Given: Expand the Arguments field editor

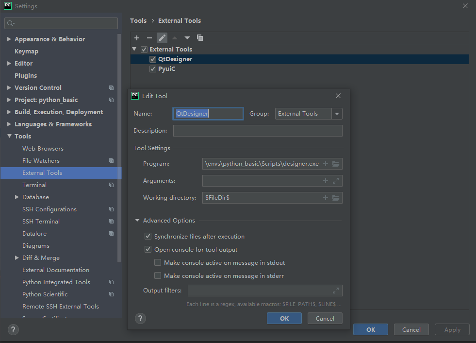Looking at the screenshot, I should (x=336, y=181).
